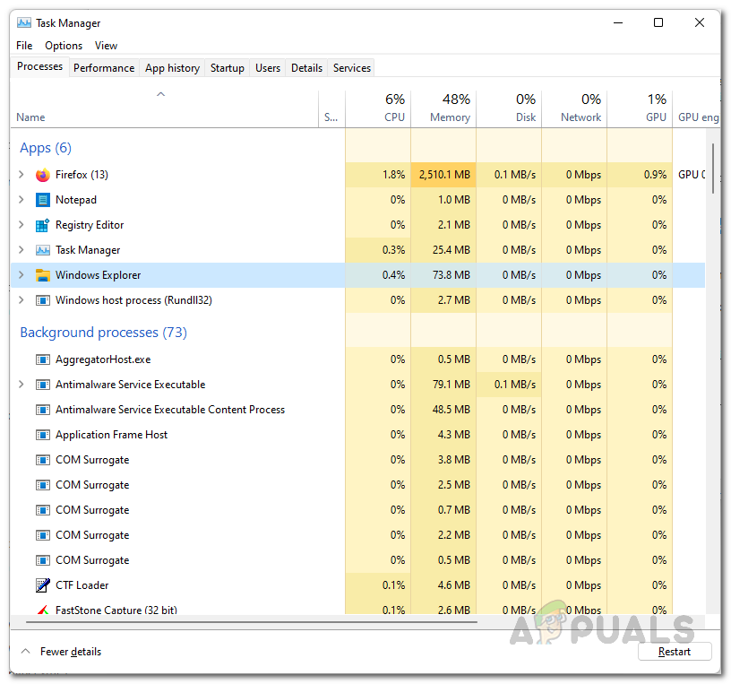
Task: Open the File menu
Action: (24, 46)
